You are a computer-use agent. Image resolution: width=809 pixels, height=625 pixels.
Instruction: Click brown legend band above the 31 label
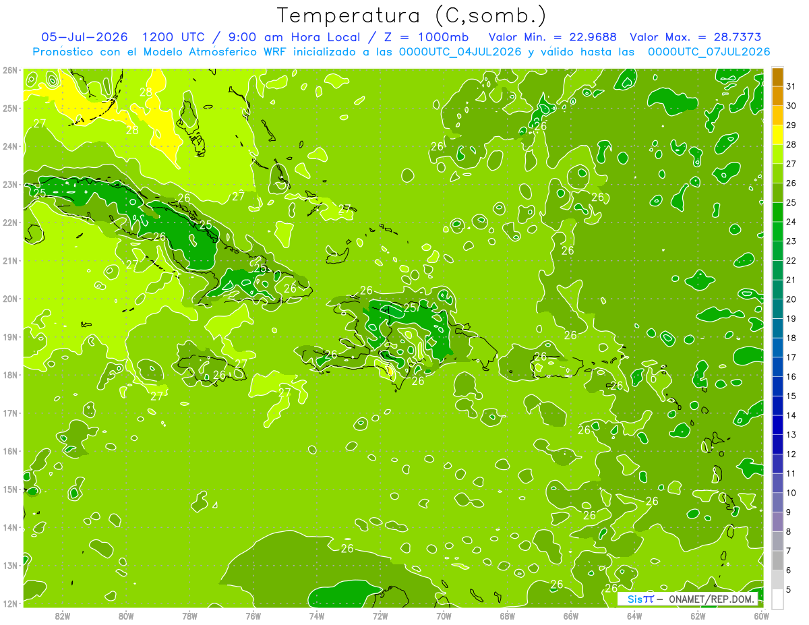[778, 77]
